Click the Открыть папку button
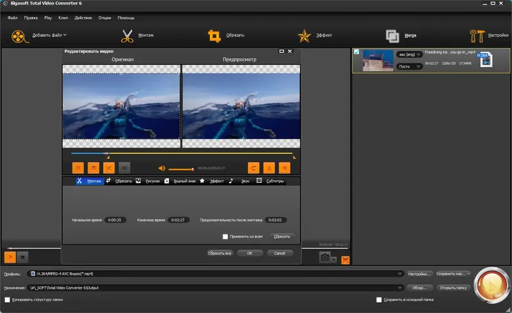Image resolution: width=512 pixels, height=313 pixels. pos(453,288)
